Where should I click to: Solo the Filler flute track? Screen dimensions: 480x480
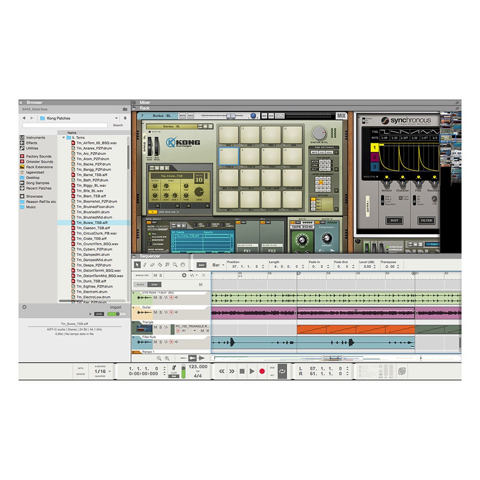click(160, 342)
